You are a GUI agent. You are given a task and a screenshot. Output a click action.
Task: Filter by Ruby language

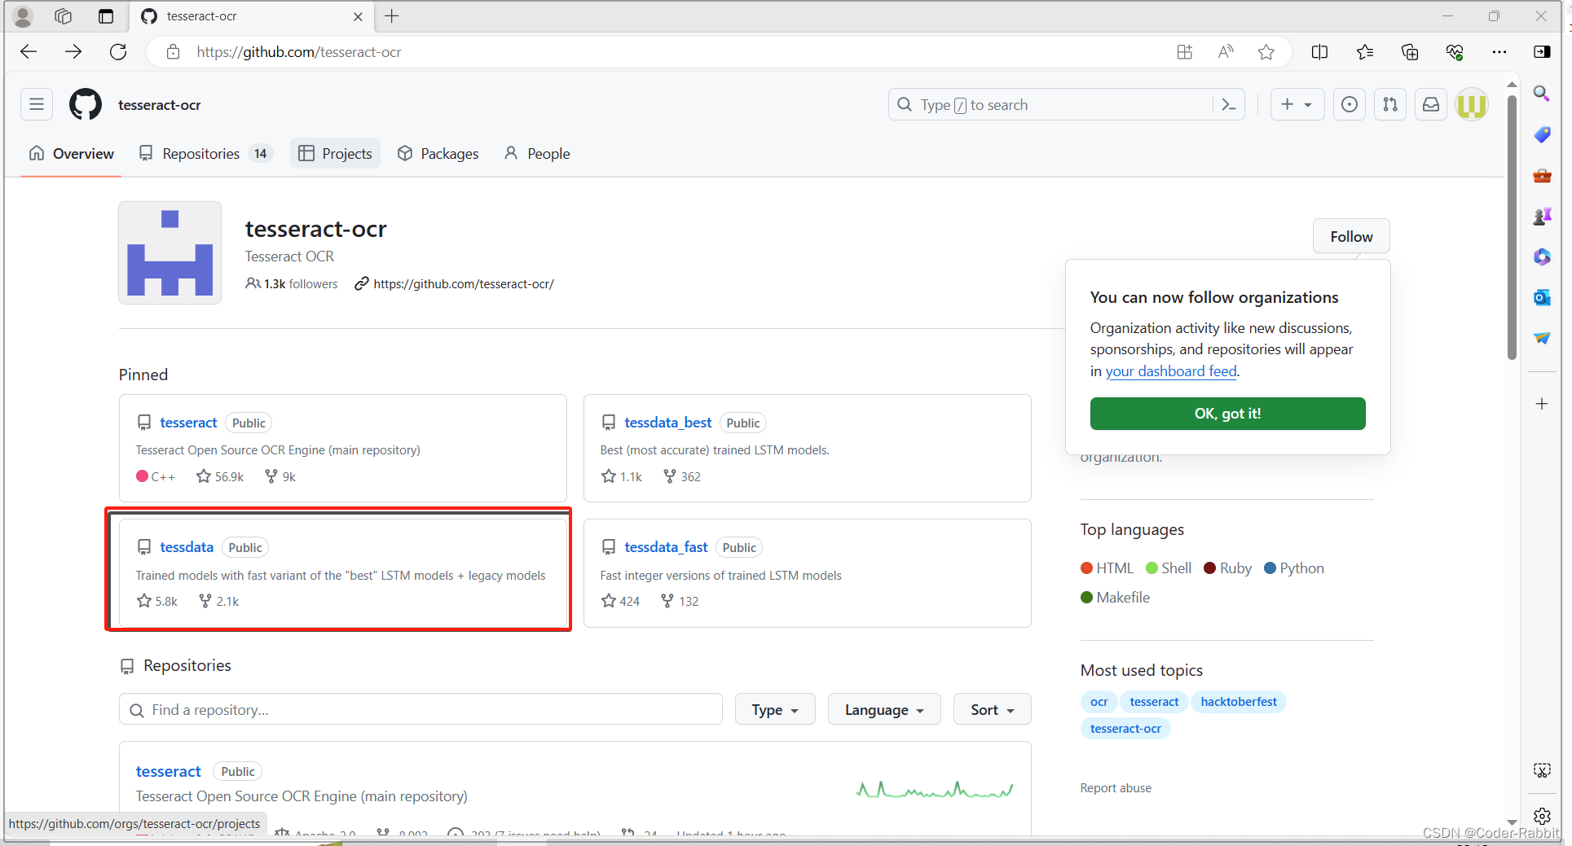click(1228, 568)
